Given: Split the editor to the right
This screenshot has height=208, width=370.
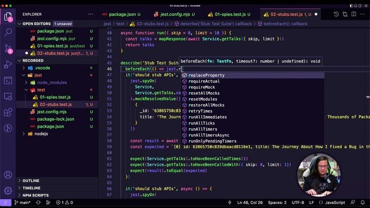Looking at the screenshot, I should [354, 14].
